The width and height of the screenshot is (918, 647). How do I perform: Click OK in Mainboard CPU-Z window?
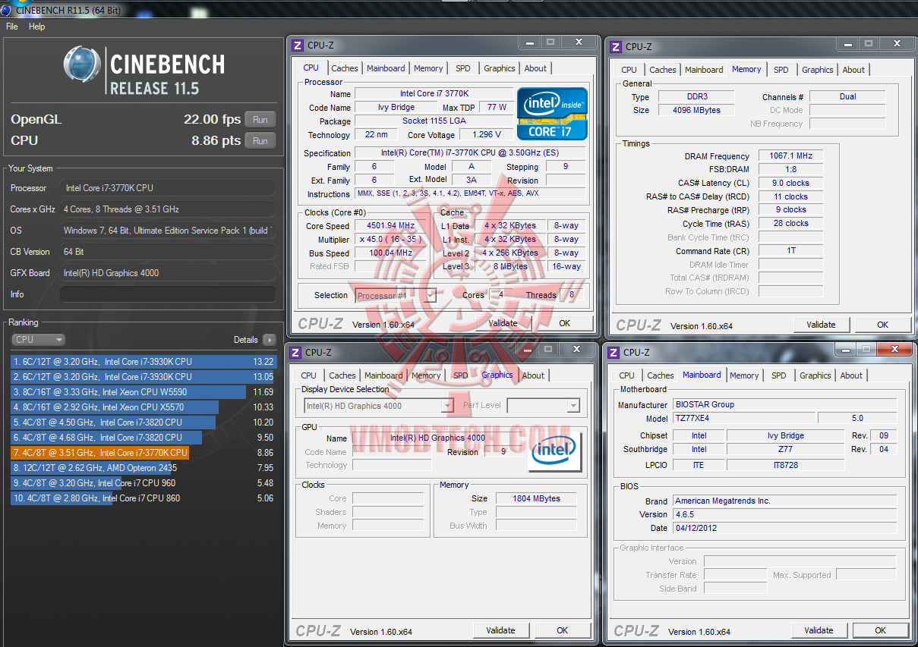click(880, 630)
